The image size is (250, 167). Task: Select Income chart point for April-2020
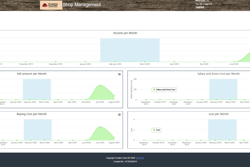(x=174, y=62)
